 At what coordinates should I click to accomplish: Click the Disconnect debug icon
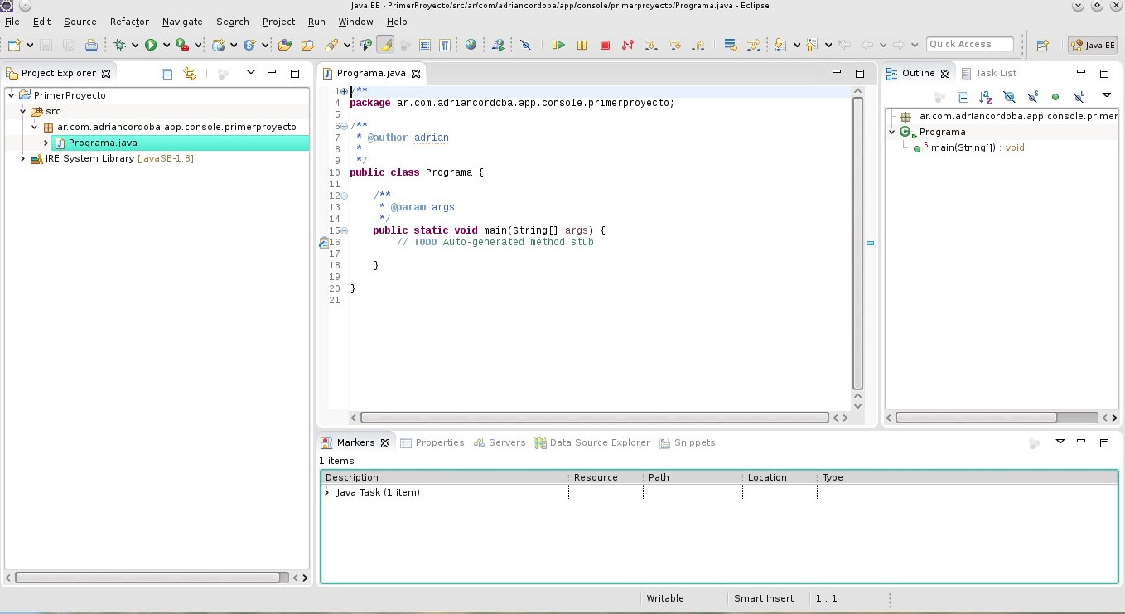pyautogui.click(x=627, y=45)
